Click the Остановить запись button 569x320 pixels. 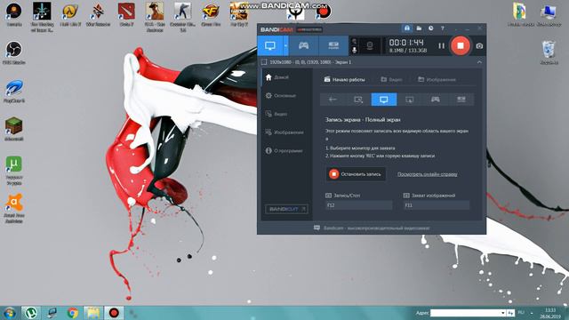(x=356, y=174)
